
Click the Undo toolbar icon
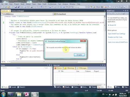pyautogui.click(x=41, y=7)
